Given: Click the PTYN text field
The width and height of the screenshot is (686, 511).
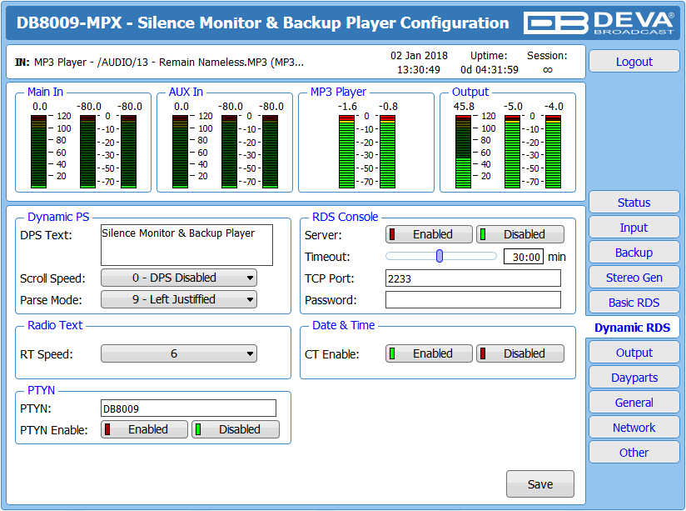Looking at the screenshot, I should (x=188, y=408).
